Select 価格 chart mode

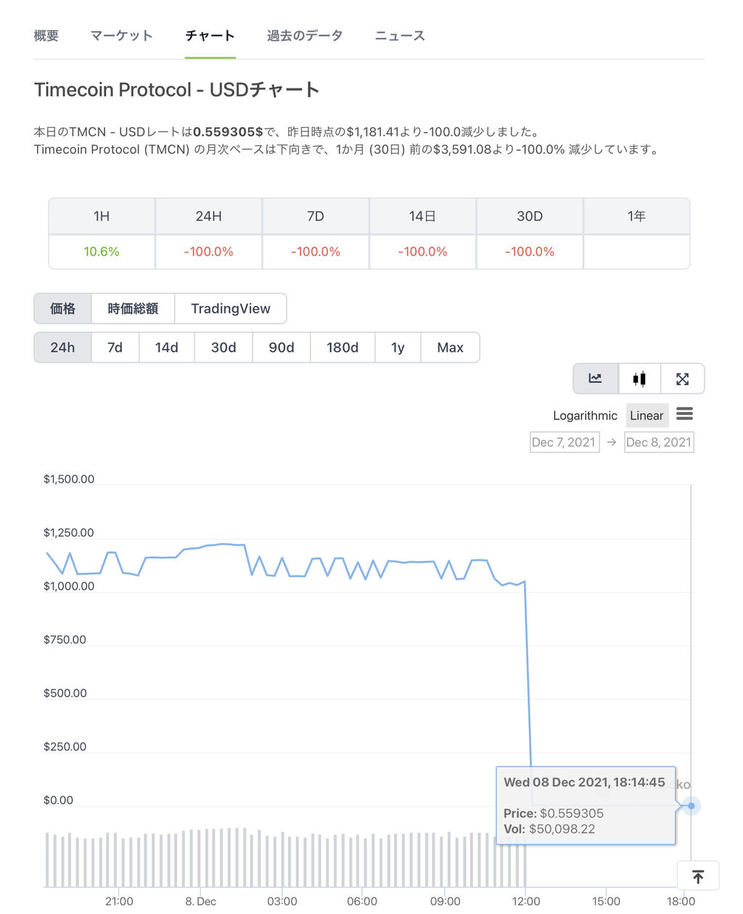tap(62, 308)
